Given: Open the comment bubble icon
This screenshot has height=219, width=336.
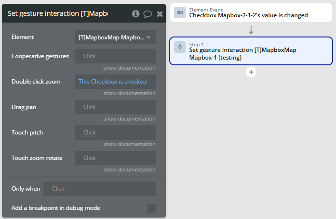Looking at the screenshot, I should [148, 14].
